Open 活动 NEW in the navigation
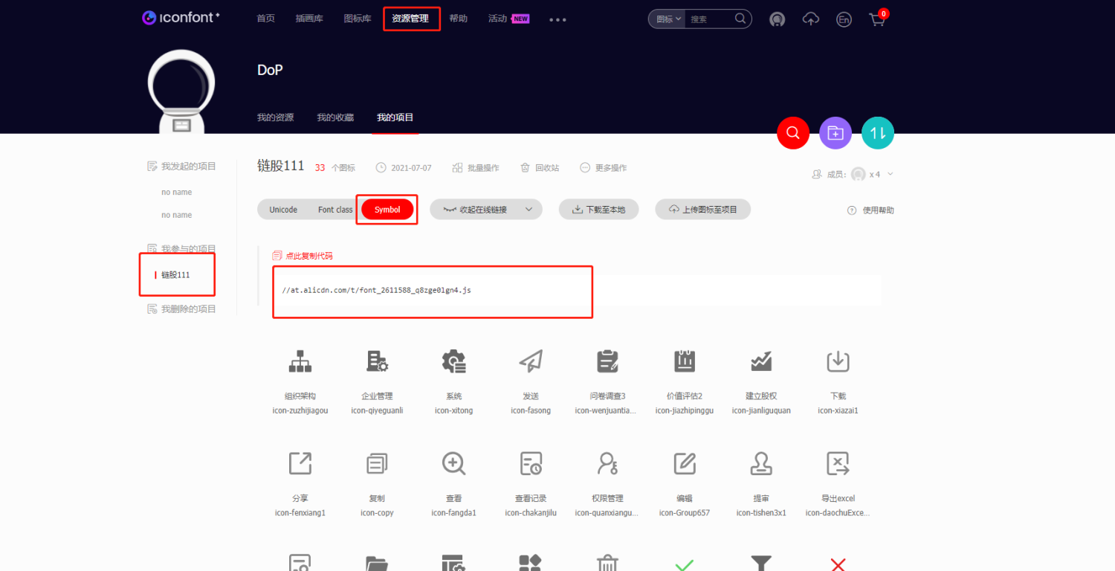Screen dimensions: 1115x571 508,19
